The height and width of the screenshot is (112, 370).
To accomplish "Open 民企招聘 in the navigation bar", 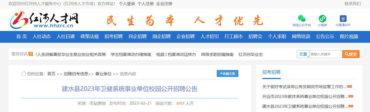I will coord(138,36).
